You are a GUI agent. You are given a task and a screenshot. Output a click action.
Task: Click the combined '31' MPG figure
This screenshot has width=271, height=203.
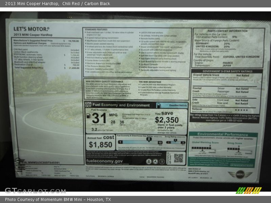(99, 118)
